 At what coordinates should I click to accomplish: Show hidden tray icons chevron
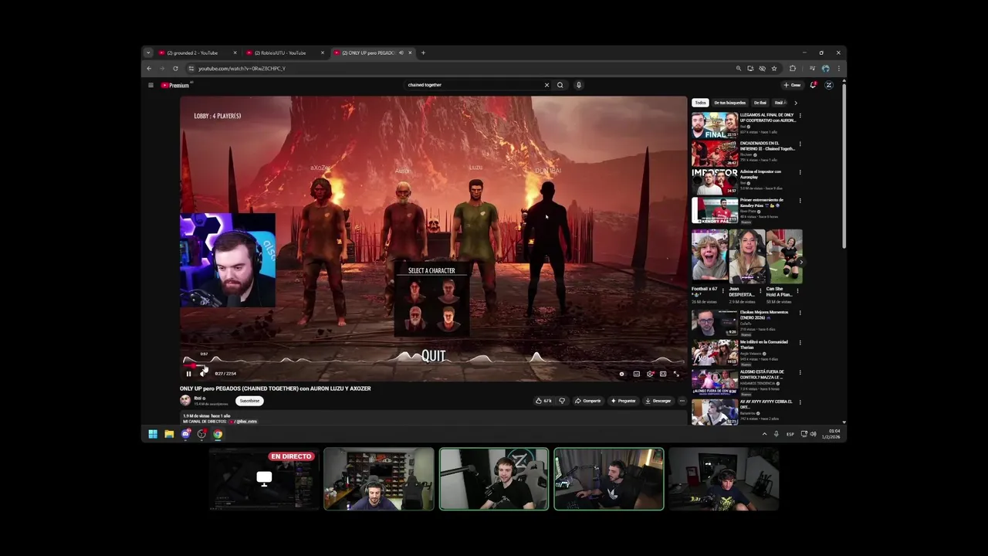[x=765, y=434]
